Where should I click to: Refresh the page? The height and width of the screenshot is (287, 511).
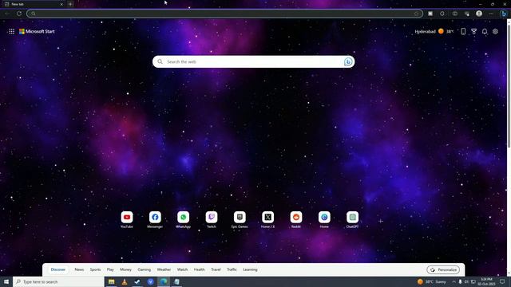(x=19, y=14)
